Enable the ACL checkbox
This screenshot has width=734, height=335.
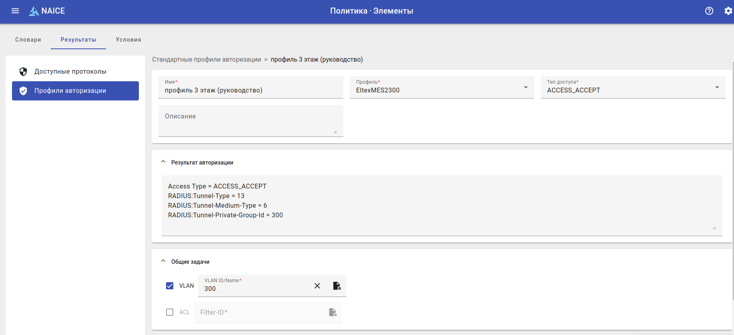pos(170,312)
